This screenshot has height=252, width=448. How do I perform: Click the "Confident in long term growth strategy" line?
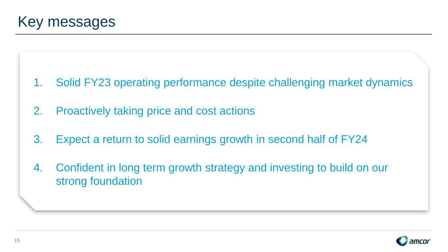click(x=222, y=168)
